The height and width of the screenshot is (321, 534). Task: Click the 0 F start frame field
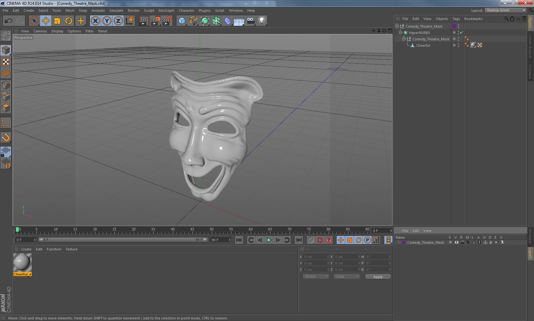coord(26,240)
